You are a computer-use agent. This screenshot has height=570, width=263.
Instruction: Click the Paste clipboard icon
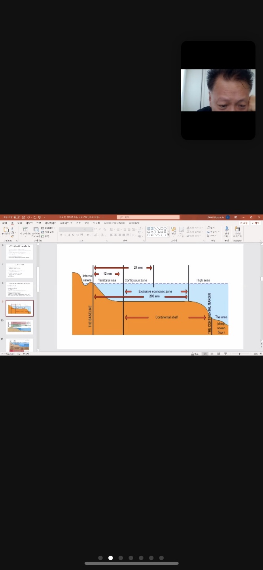(6, 230)
